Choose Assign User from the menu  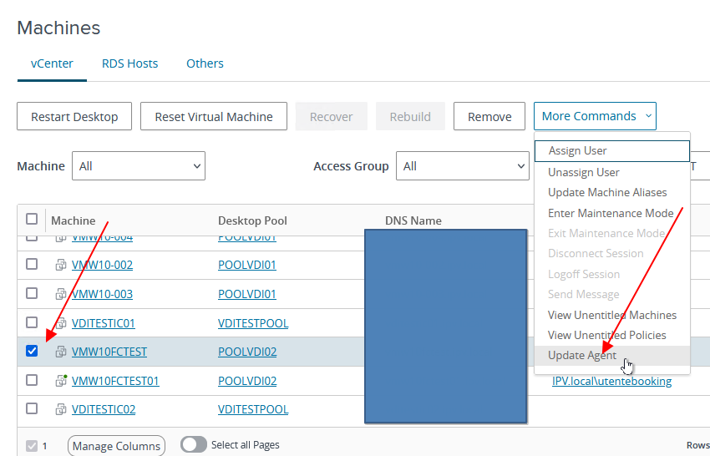612,151
